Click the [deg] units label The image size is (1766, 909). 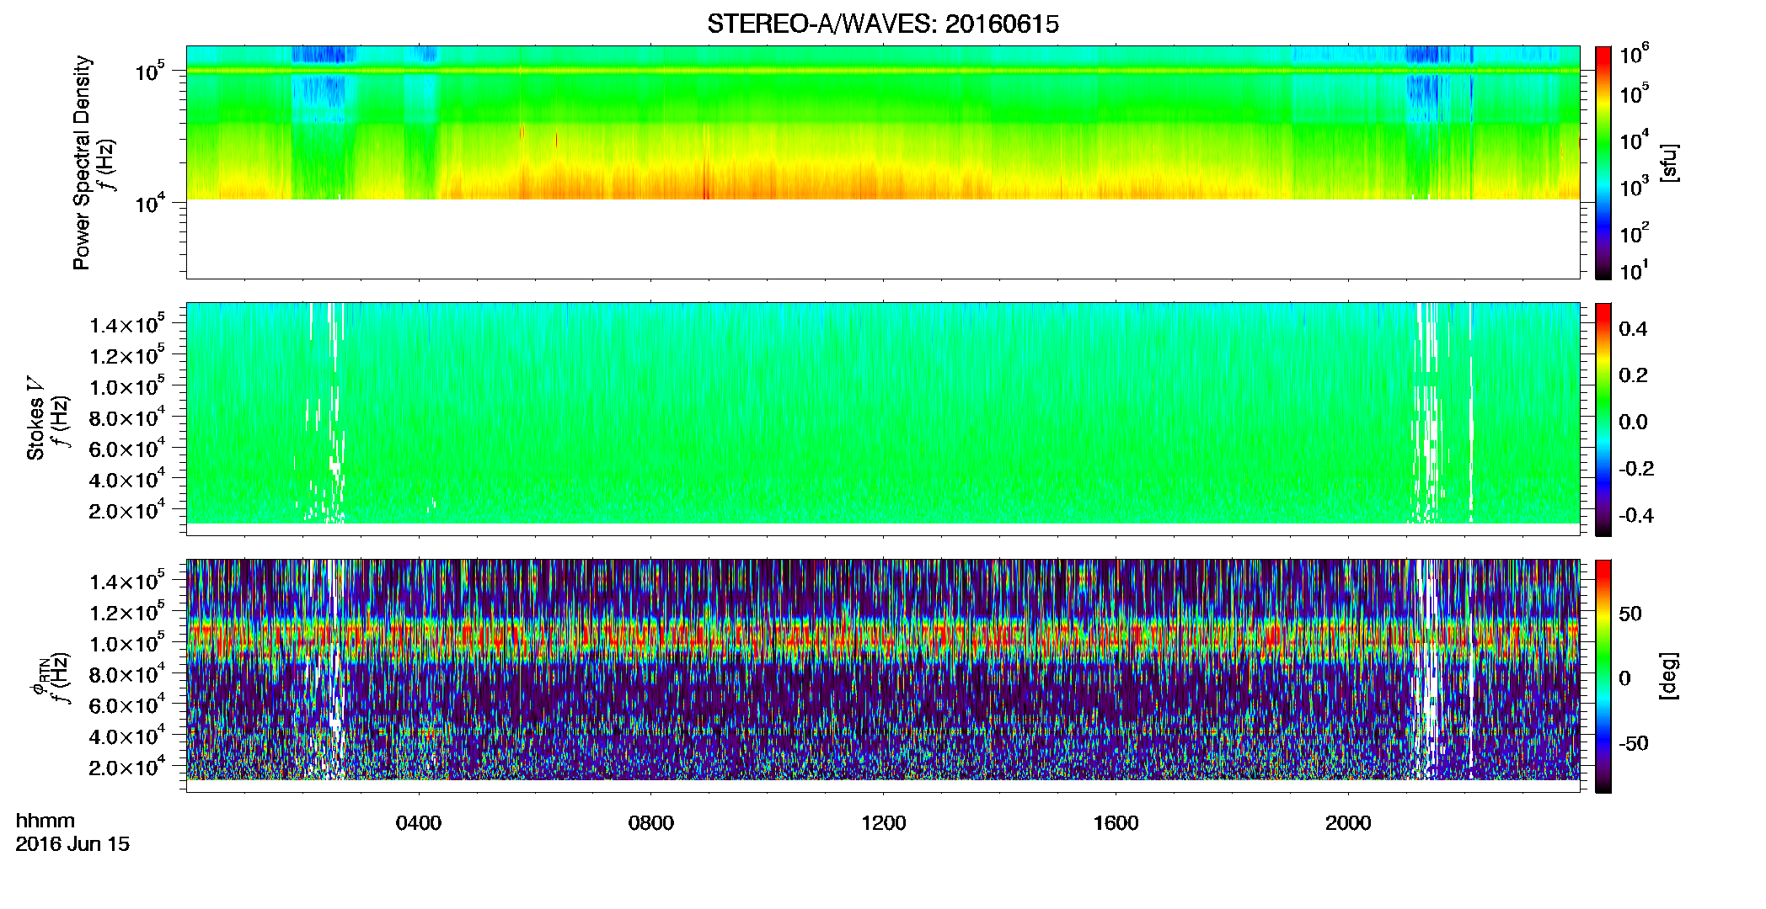click(x=1668, y=676)
